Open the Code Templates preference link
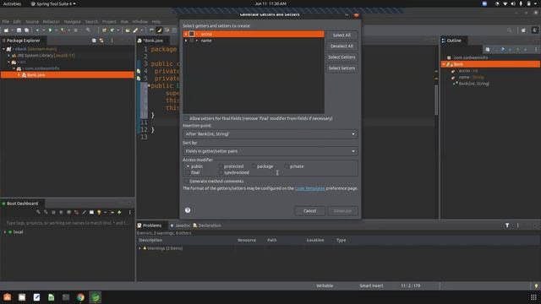 tap(310, 188)
